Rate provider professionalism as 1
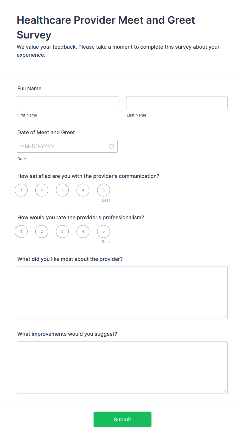Screen dimensions: 242x440 pos(21,231)
